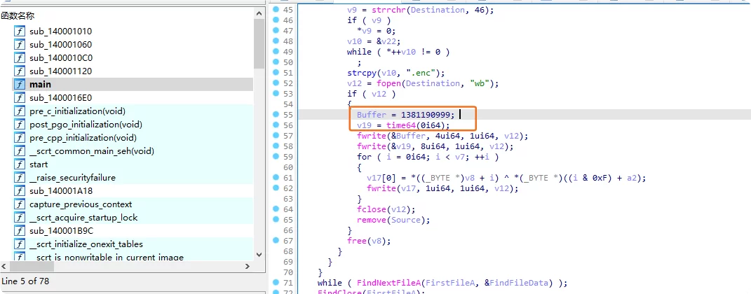Toggle the breakpoint dot on line 61
The image size is (751, 294).
(275, 178)
